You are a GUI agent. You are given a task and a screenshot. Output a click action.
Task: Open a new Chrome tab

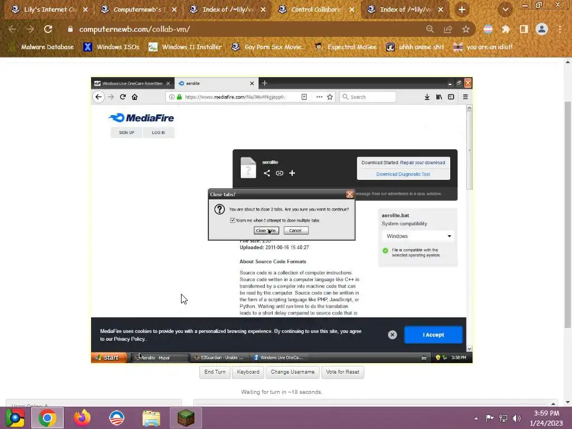click(x=462, y=9)
